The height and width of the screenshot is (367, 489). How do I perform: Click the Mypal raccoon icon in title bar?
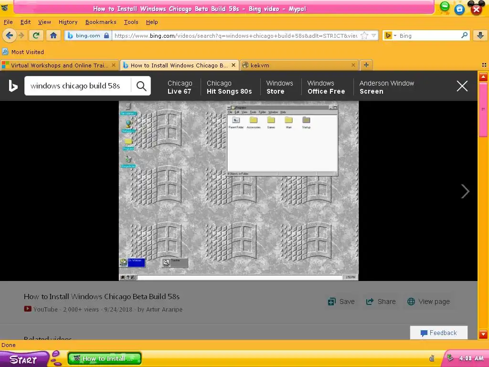[4, 8]
